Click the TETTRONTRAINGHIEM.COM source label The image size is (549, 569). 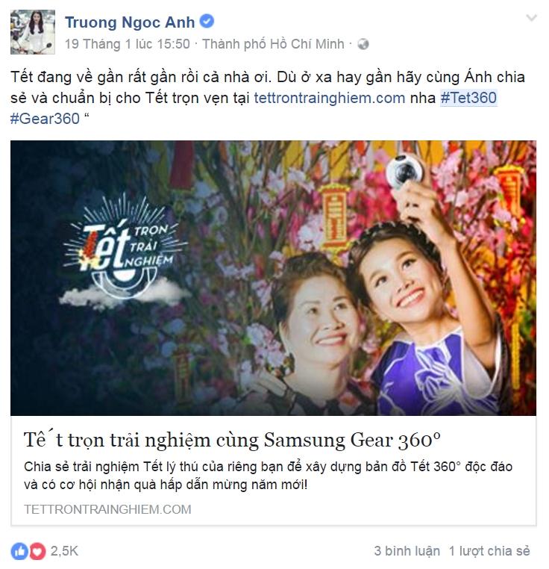click(x=107, y=509)
